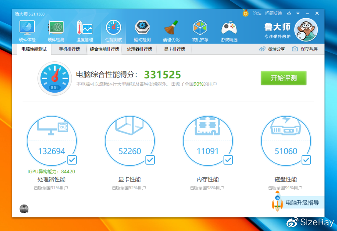Click the 鲁大师 mascot avatar

306,30
